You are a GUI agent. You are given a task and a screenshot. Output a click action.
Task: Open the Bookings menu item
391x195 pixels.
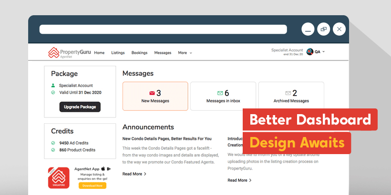click(139, 53)
